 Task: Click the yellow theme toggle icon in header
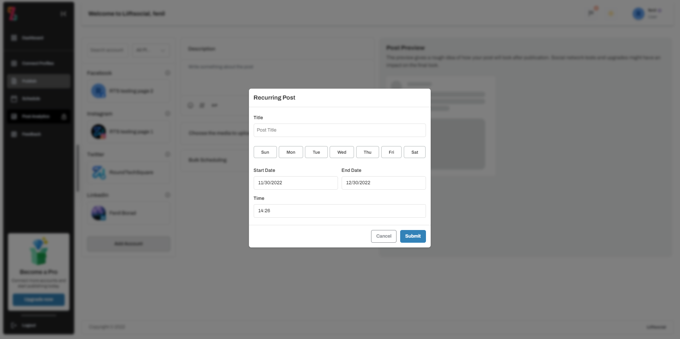pyautogui.click(x=611, y=13)
